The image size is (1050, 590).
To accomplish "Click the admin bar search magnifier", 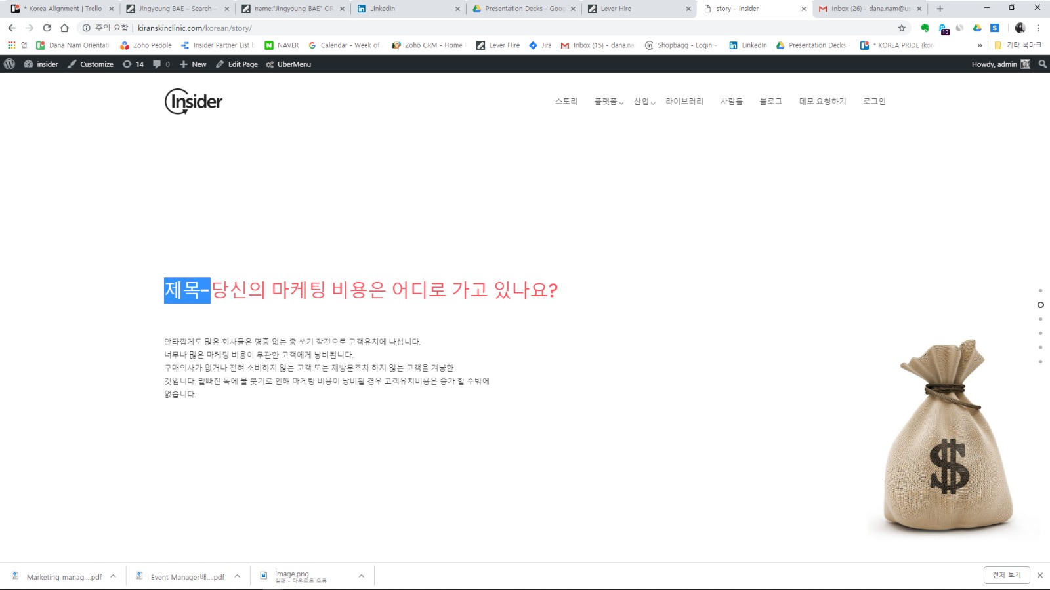I will point(1042,64).
